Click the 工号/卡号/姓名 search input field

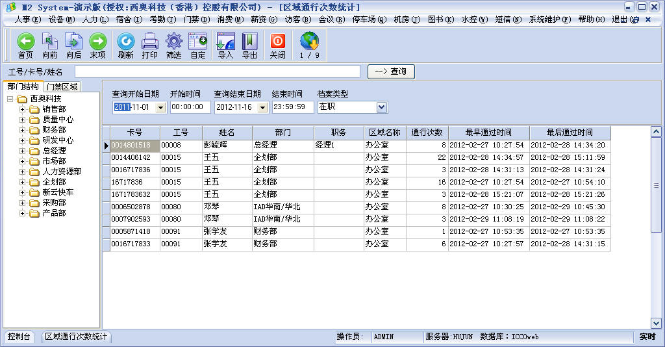(217, 71)
